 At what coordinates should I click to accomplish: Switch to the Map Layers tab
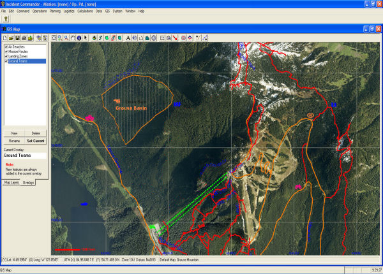point(11,182)
